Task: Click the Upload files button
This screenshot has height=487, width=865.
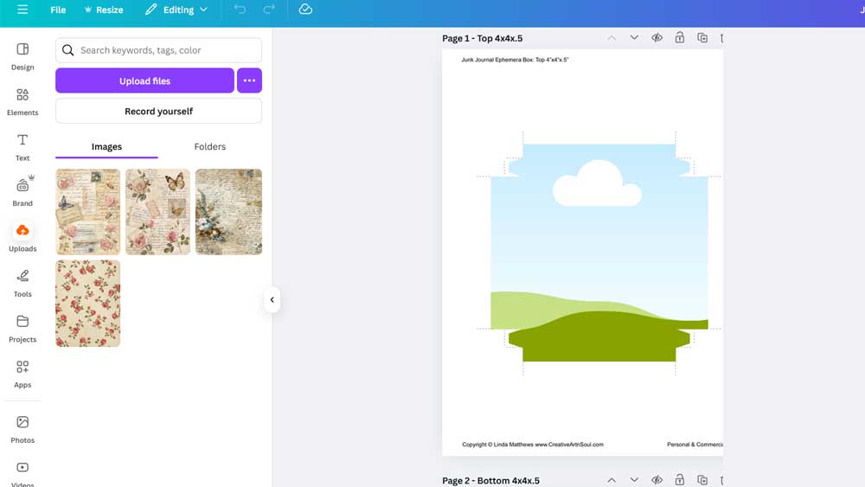Action: tap(144, 80)
